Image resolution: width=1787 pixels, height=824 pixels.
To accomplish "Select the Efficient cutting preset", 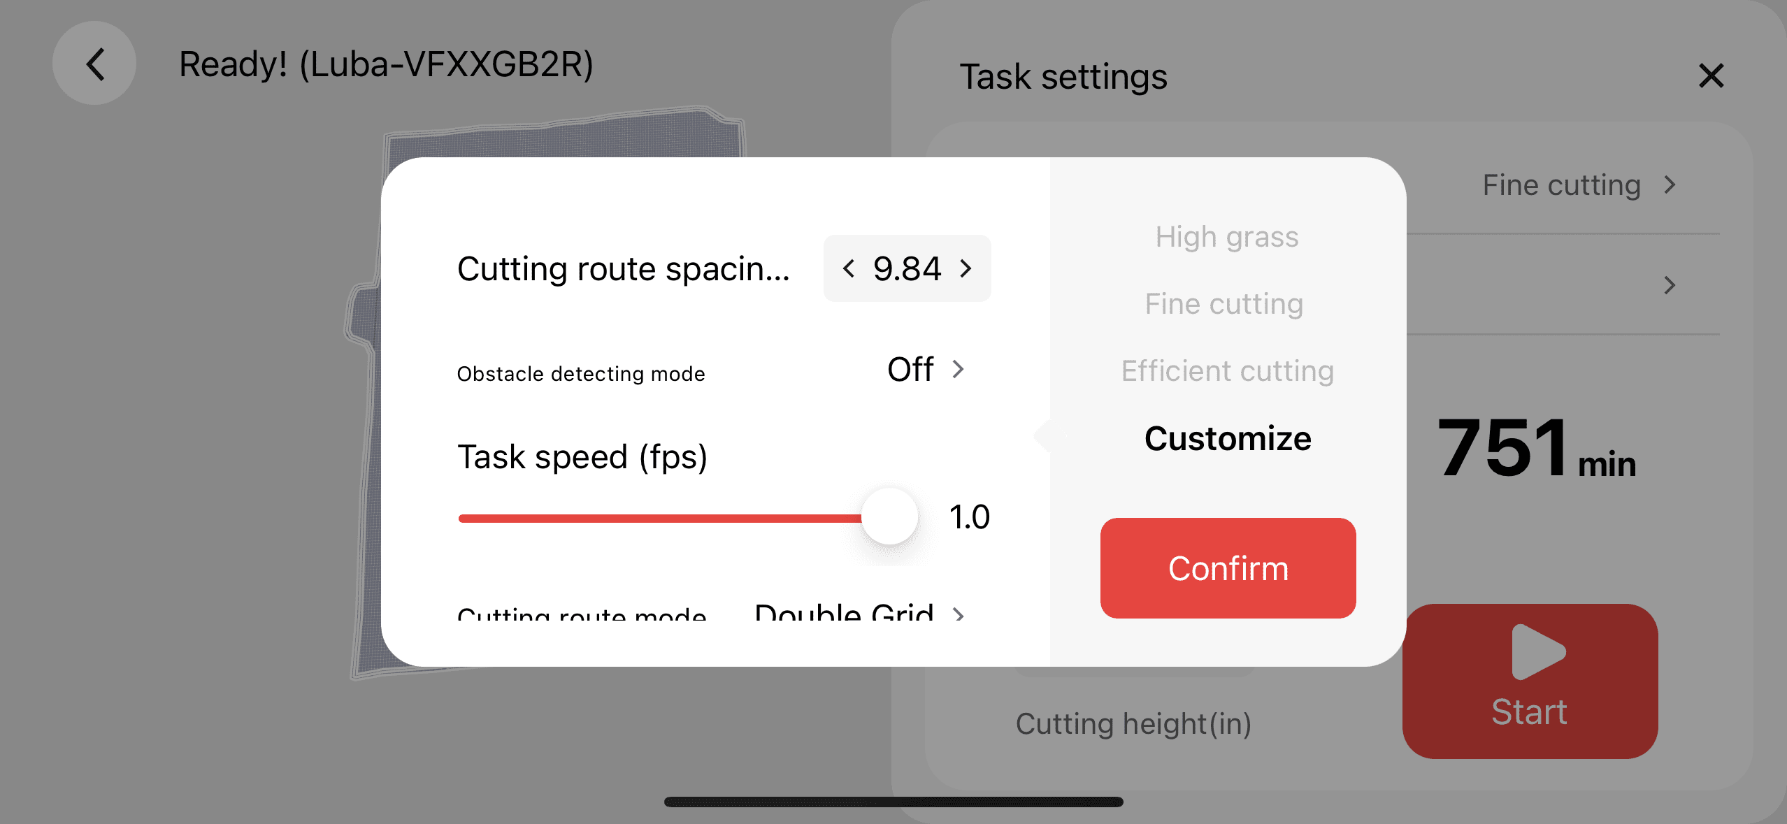I will [1228, 371].
